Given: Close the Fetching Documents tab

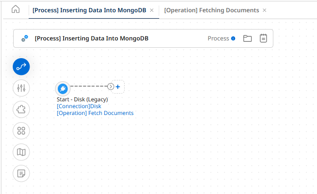Looking at the screenshot, I should coord(265,10).
